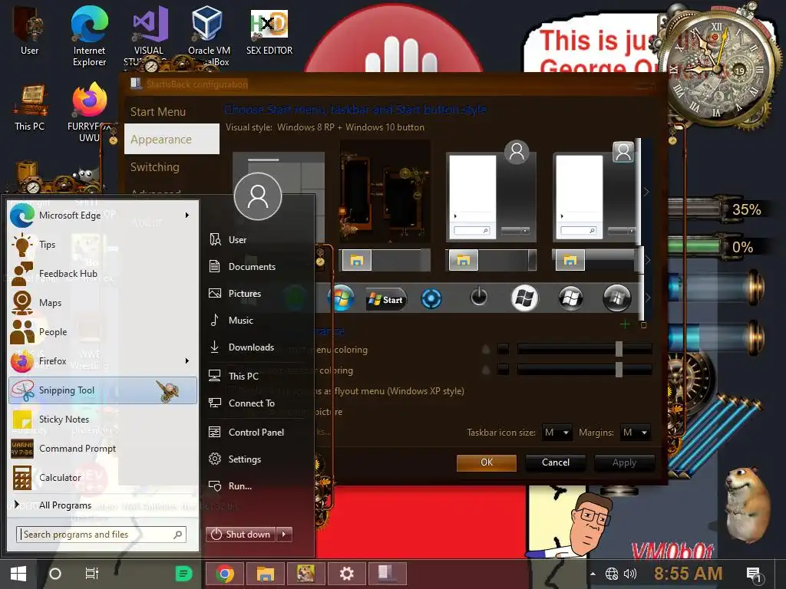Expand the Firefox jump list arrow
Image resolution: width=786 pixels, height=589 pixels.
coord(187,360)
